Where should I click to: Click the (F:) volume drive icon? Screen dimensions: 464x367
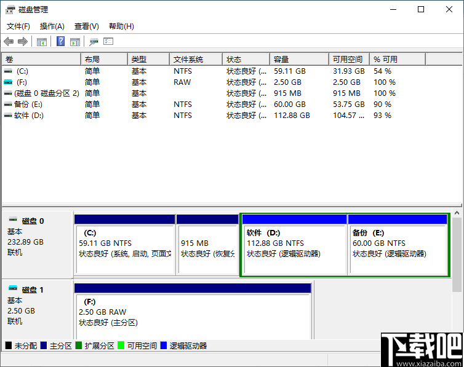coord(8,82)
